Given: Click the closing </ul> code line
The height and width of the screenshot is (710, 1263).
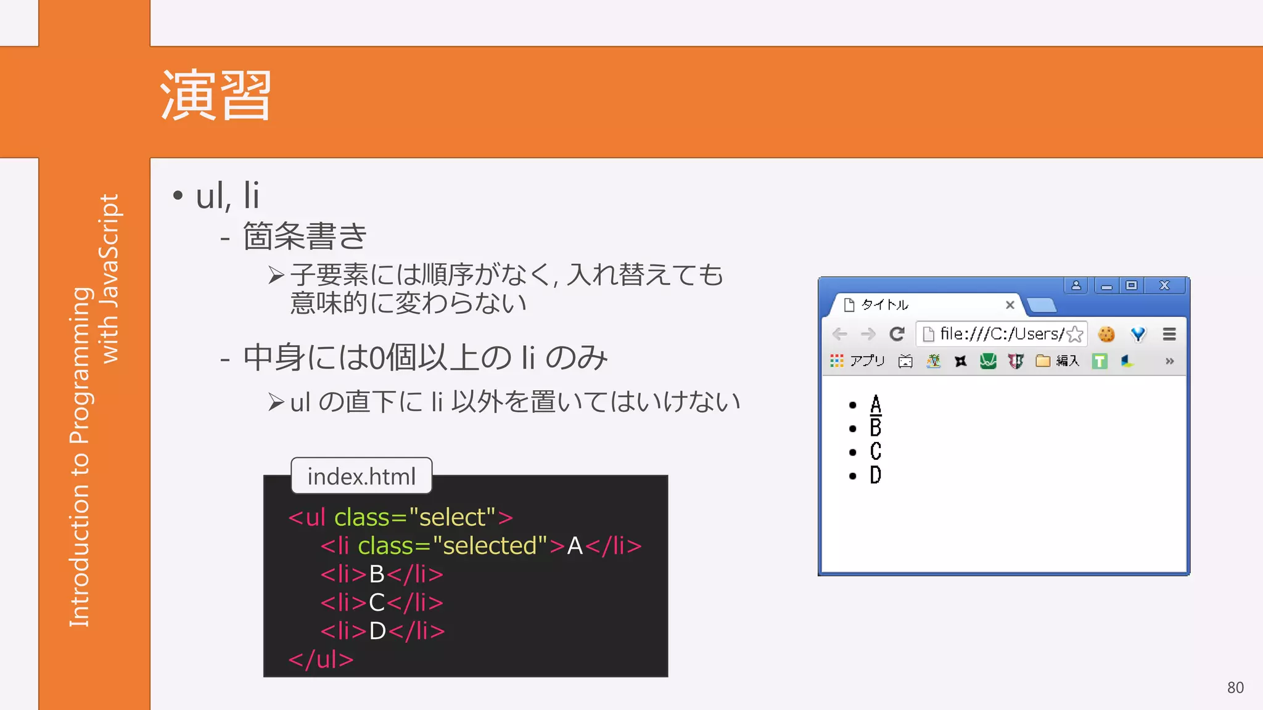Looking at the screenshot, I should tap(321, 659).
